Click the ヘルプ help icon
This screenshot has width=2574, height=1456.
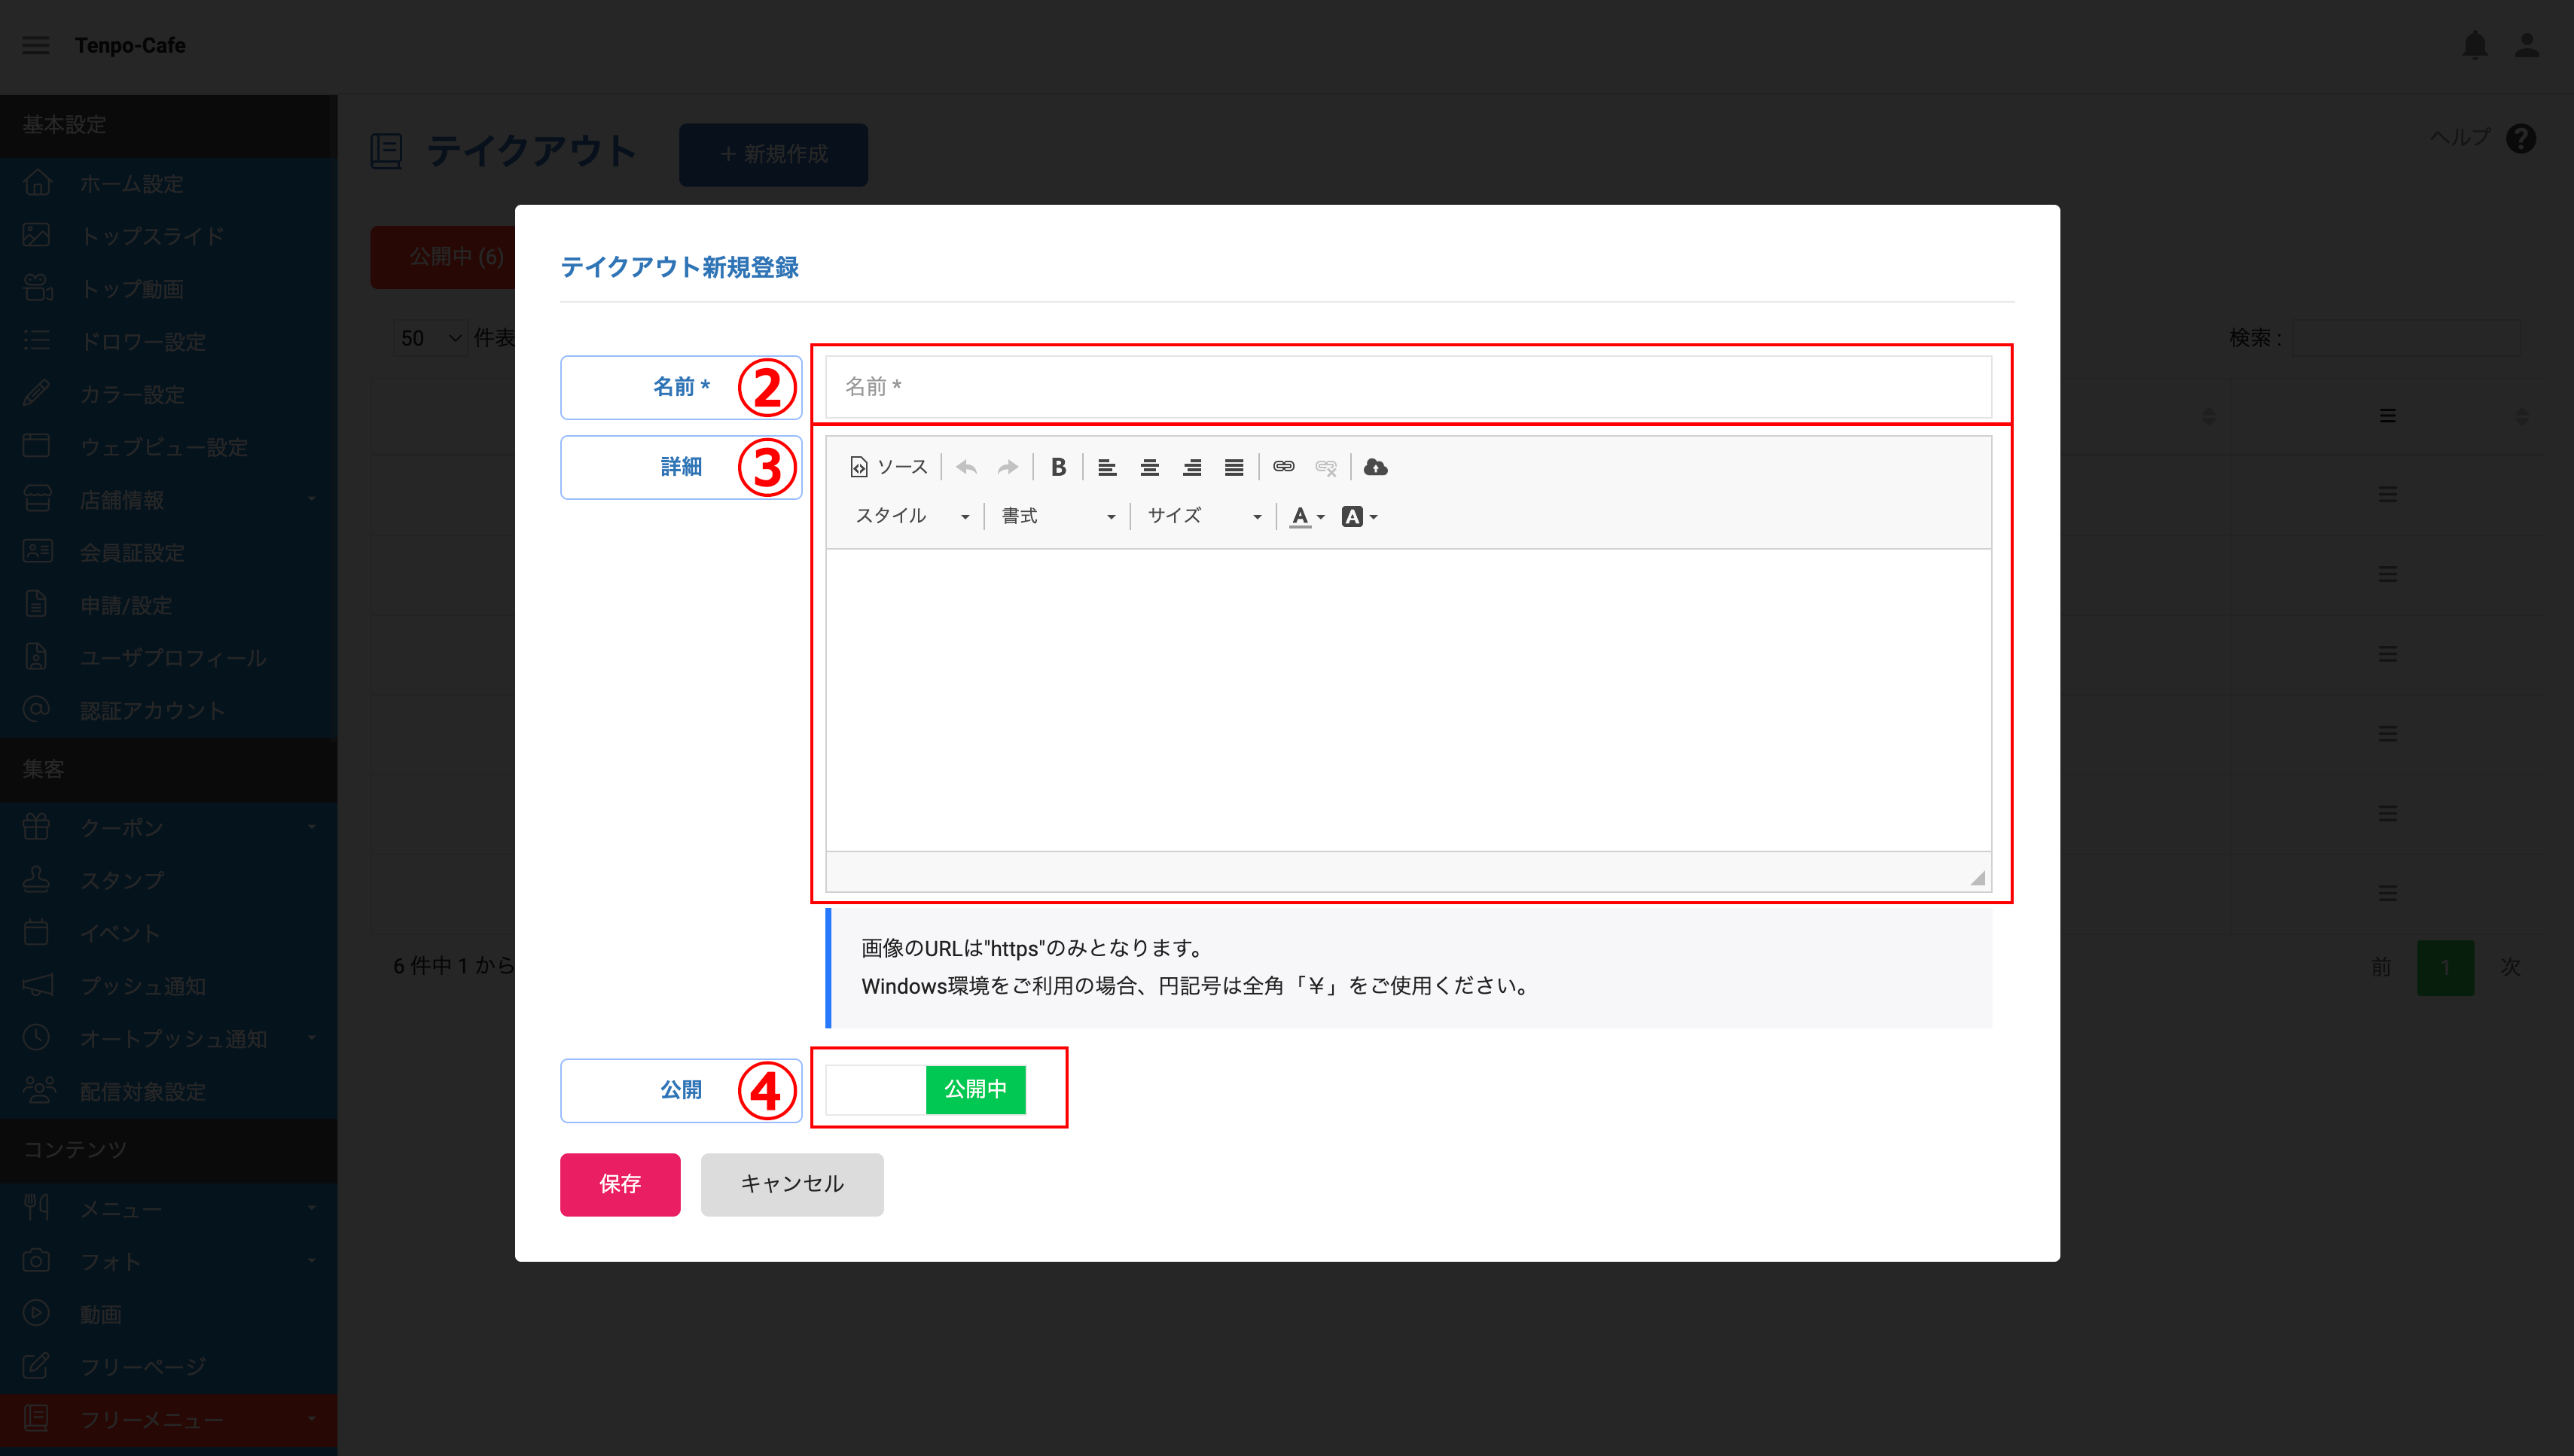click(x=2521, y=138)
